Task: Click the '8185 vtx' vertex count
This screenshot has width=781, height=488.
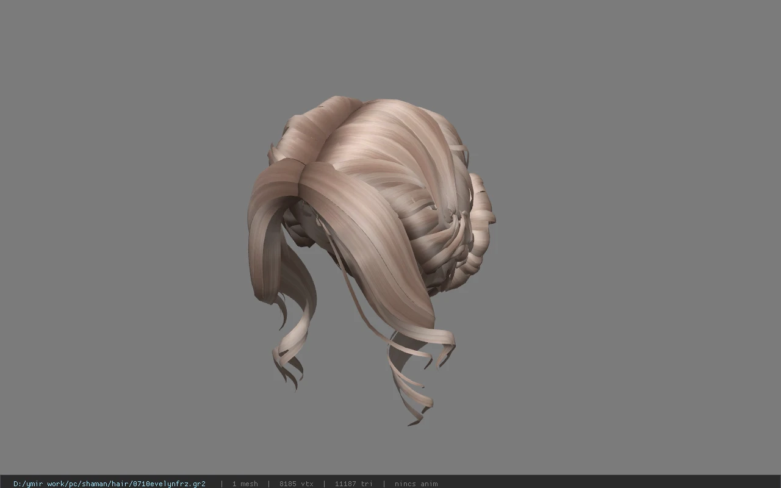Action: (x=297, y=484)
